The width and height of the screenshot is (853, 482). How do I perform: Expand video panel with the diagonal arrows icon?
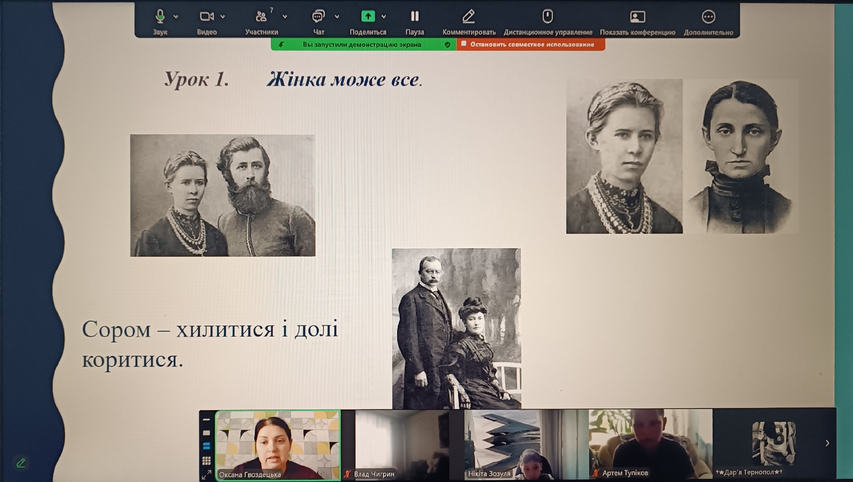206,474
